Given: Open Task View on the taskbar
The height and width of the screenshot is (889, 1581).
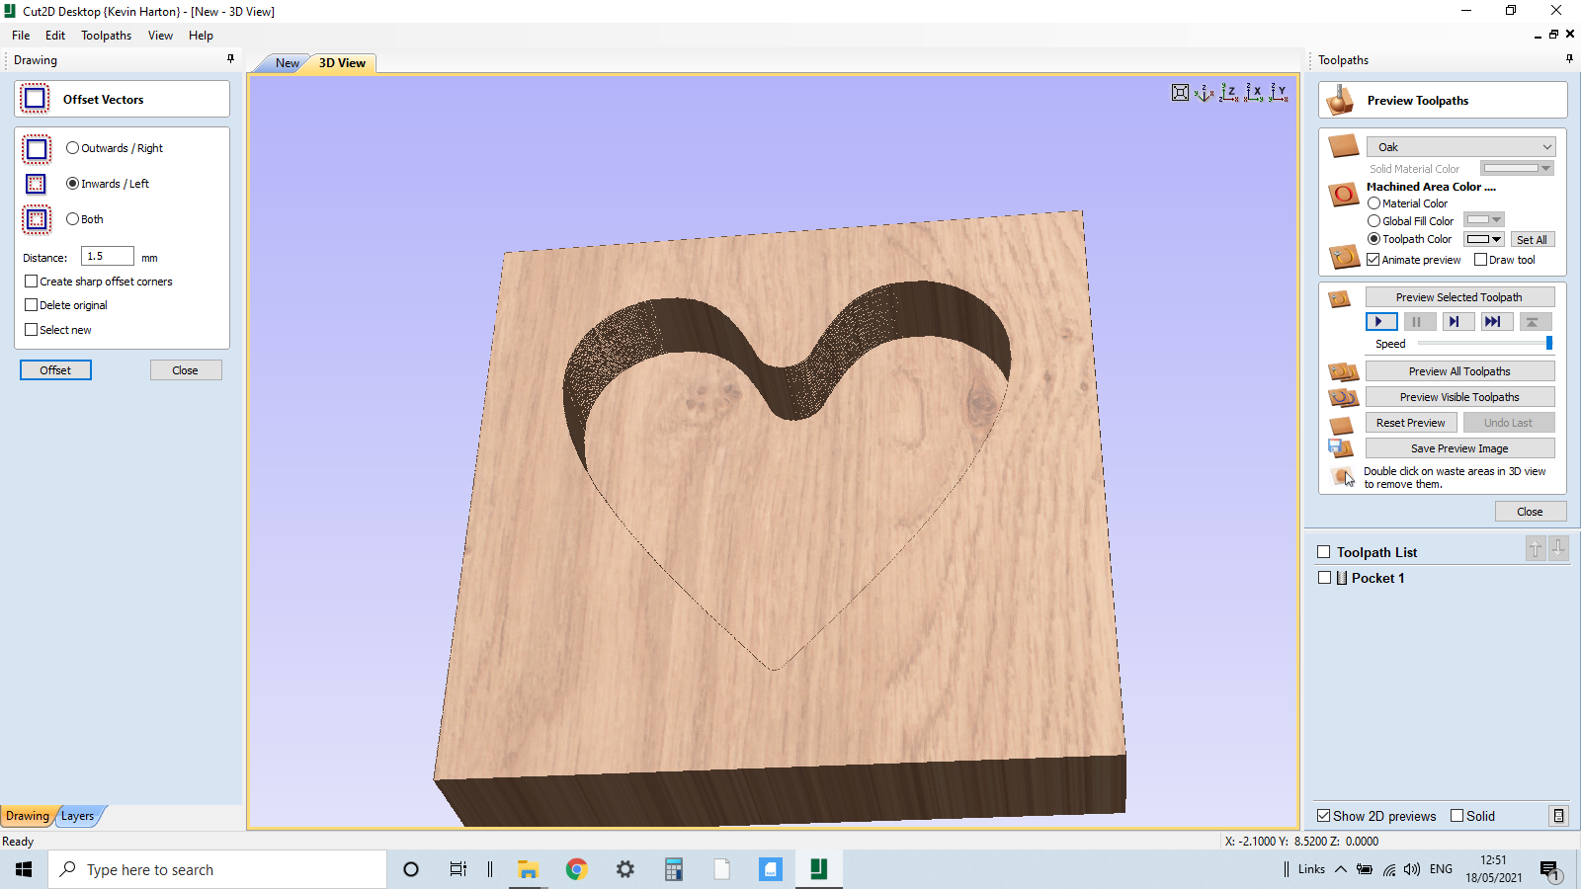Looking at the screenshot, I should [458, 869].
